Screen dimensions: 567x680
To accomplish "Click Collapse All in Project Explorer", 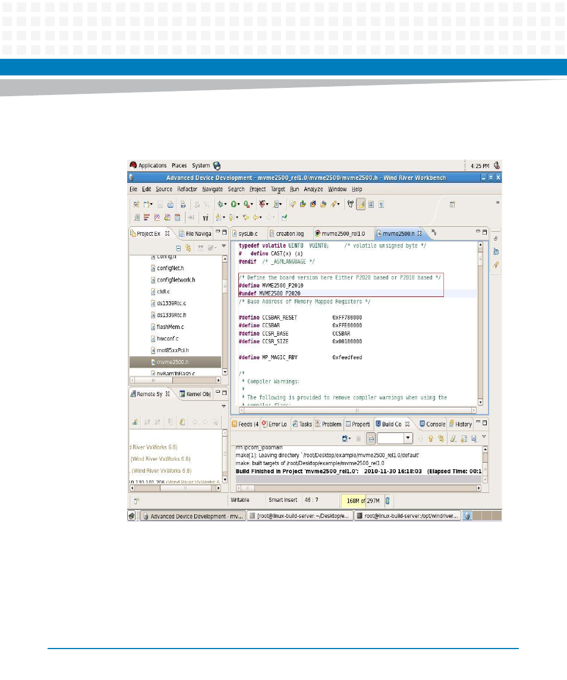I will (x=178, y=248).
